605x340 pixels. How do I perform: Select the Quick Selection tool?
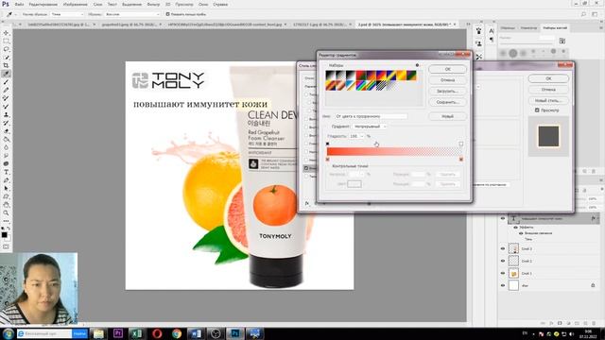tap(6, 58)
